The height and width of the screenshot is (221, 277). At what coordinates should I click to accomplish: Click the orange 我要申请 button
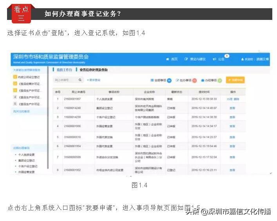click(235, 80)
